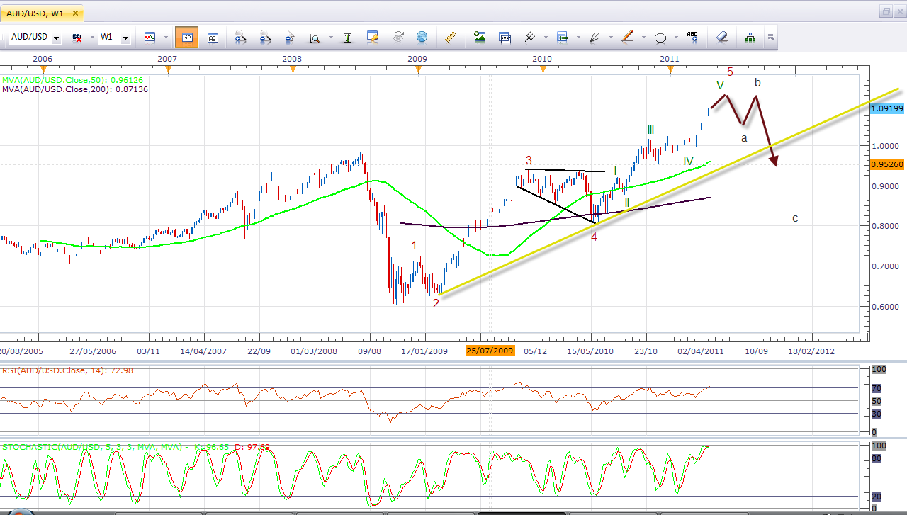Expand the pencil line dropdown arrow
The width and height of the screenshot is (907, 515).
pos(643,37)
